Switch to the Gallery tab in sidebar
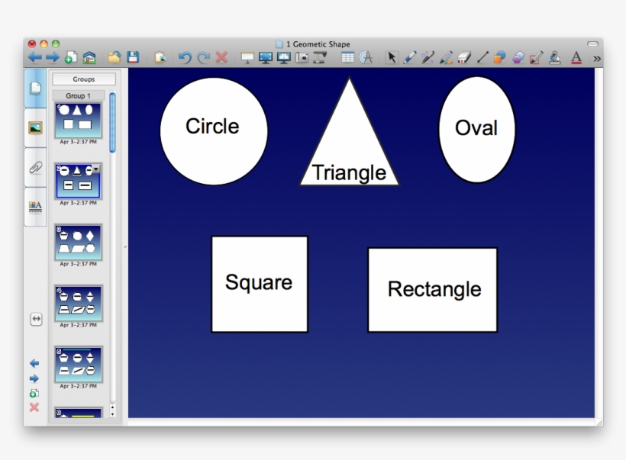This screenshot has height=460, width=626. pos(35,127)
